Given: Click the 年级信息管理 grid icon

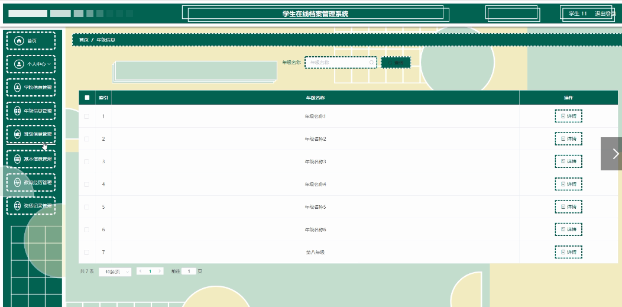Looking at the screenshot, I should point(18,111).
